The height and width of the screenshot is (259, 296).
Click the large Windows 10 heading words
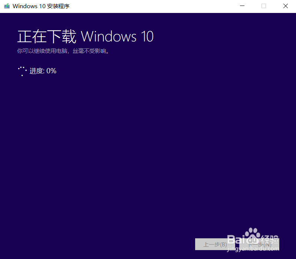pos(117,36)
